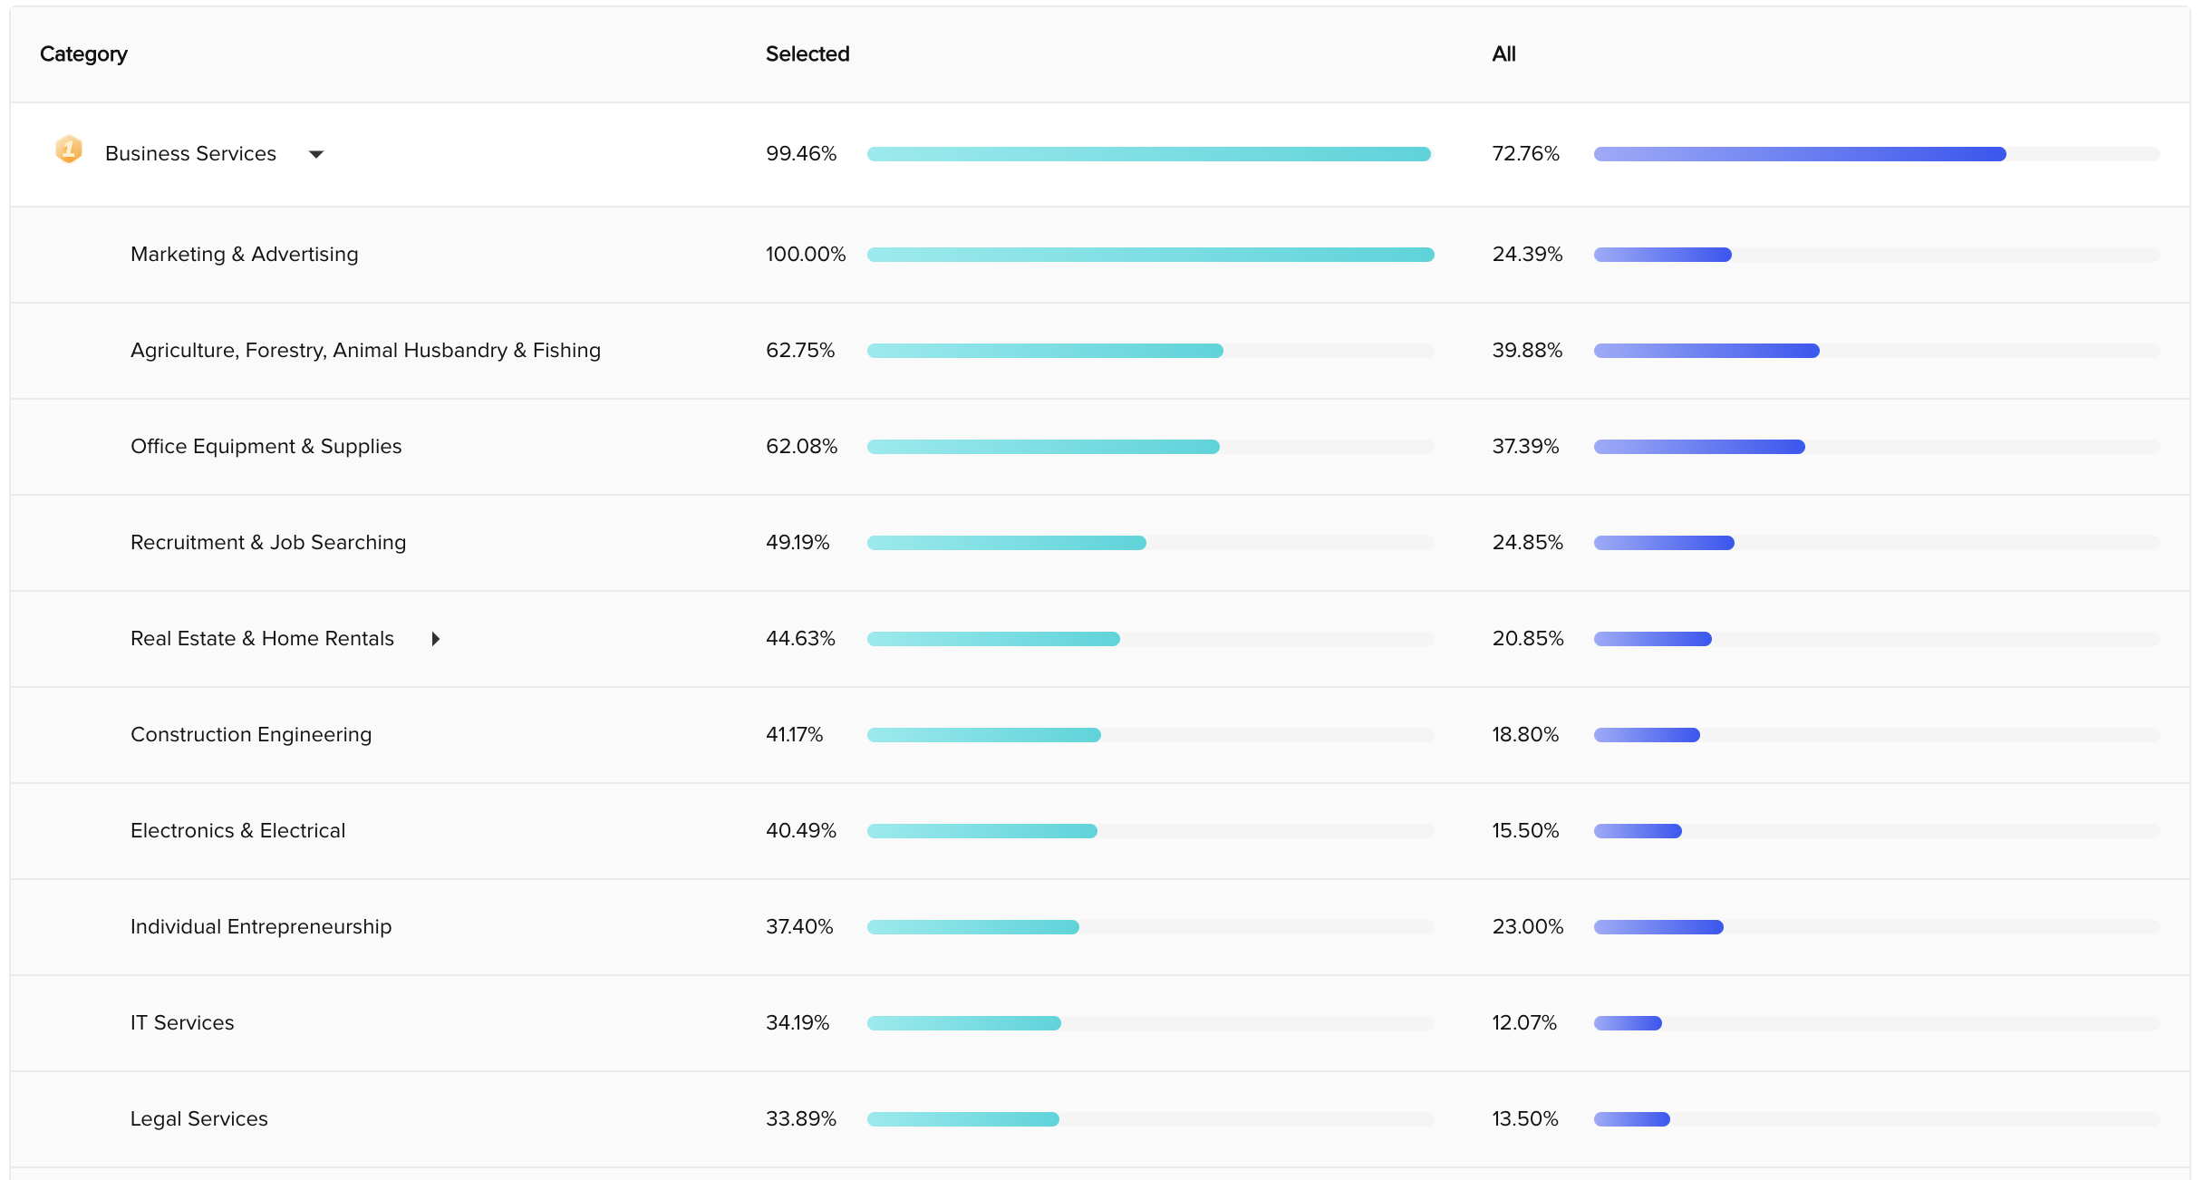The image size is (2204, 1180).
Task: Click the 62.08% selected value
Action: coord(801,447)
